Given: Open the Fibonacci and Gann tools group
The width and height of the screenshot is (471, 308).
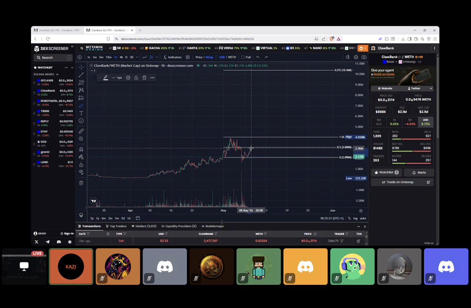Looking at the screenshot, I should click(81, 82).
